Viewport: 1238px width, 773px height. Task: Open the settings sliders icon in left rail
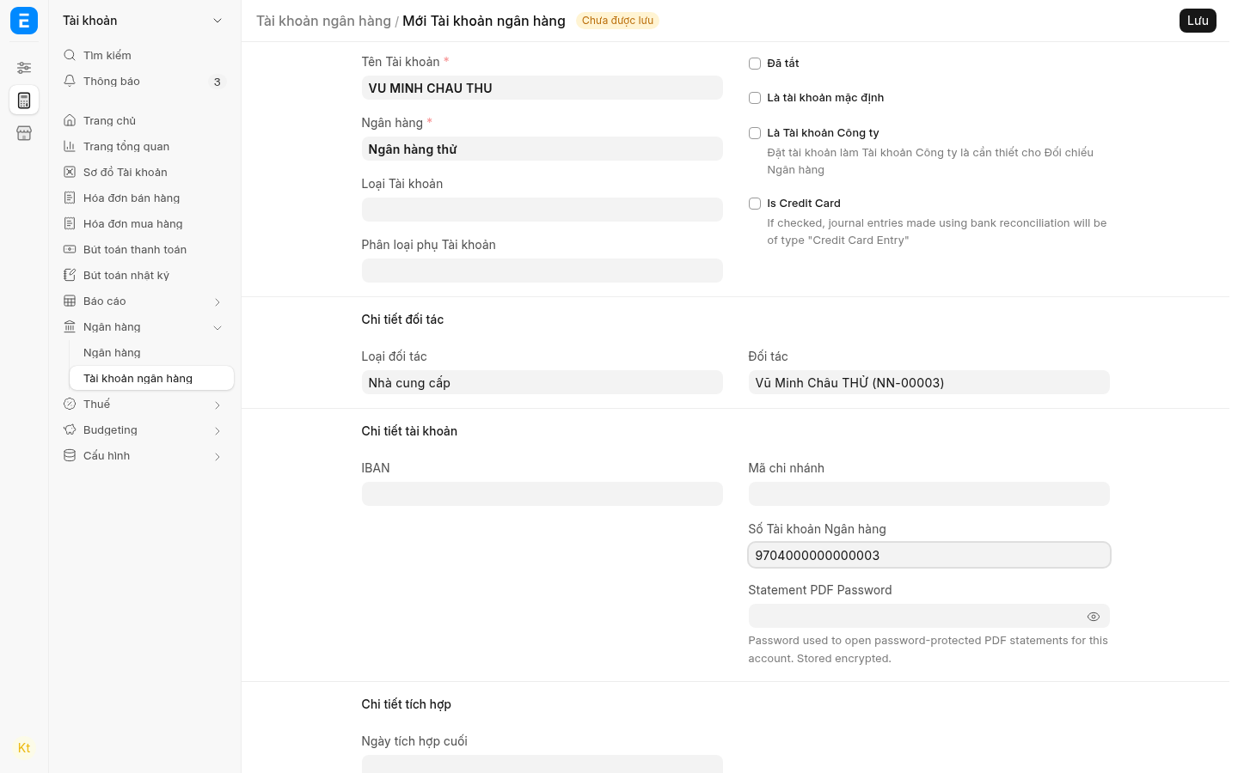pos(24,67)
